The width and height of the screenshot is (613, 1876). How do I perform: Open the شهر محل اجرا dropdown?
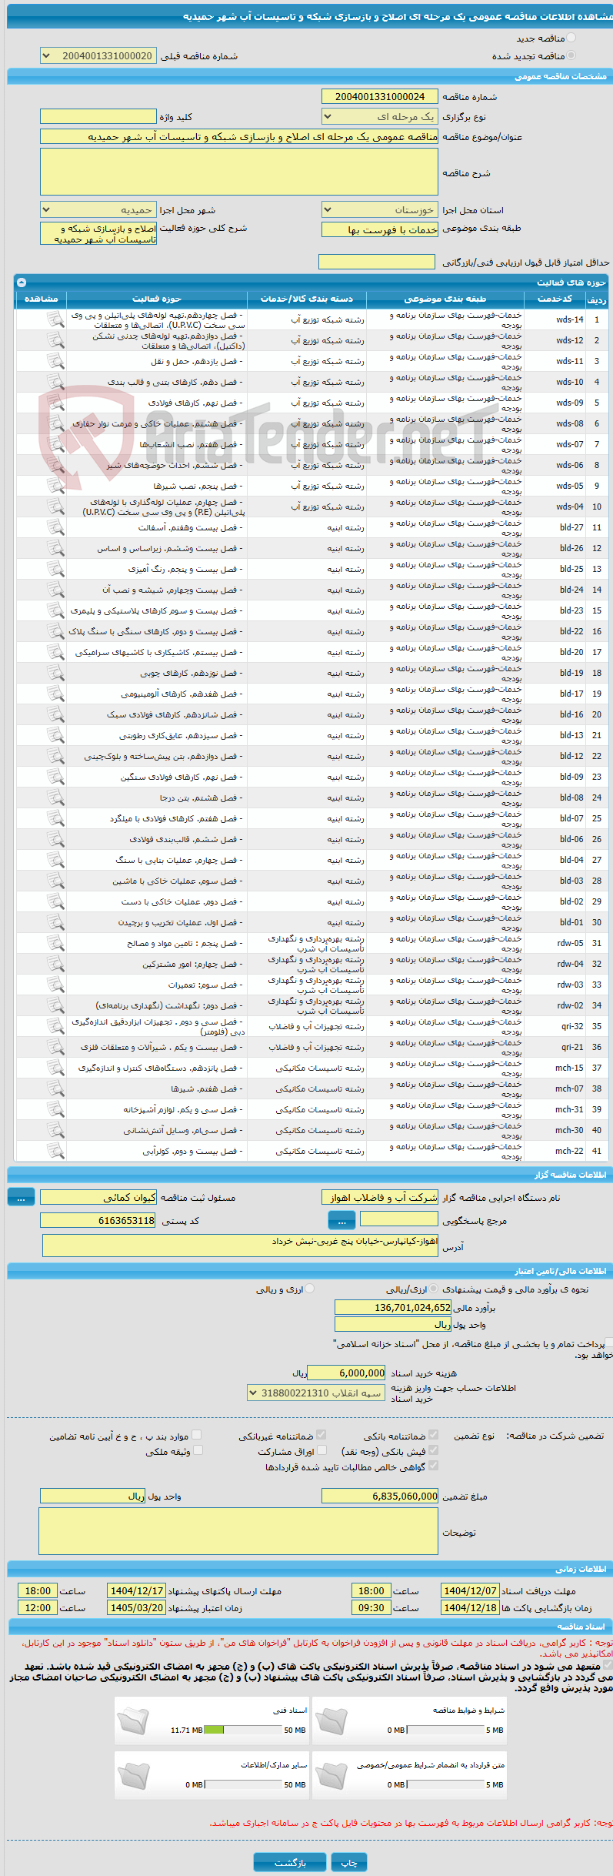click(98, 209)
